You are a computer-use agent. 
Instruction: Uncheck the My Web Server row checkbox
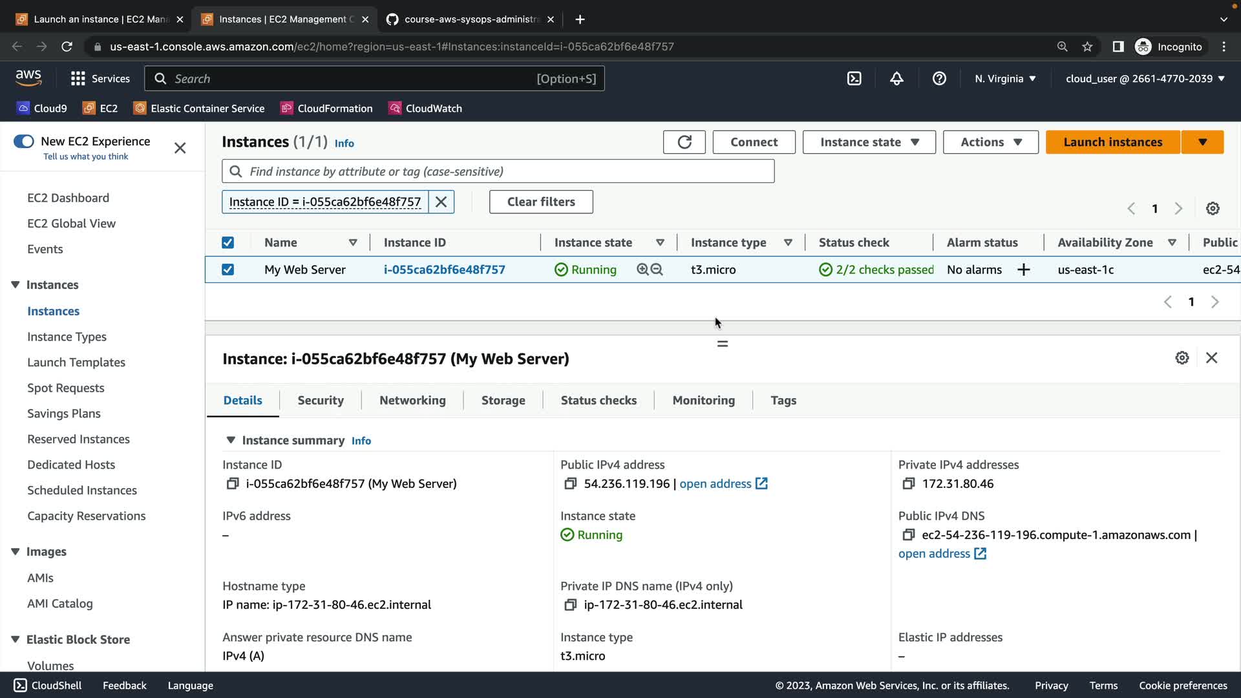[228, 270]
